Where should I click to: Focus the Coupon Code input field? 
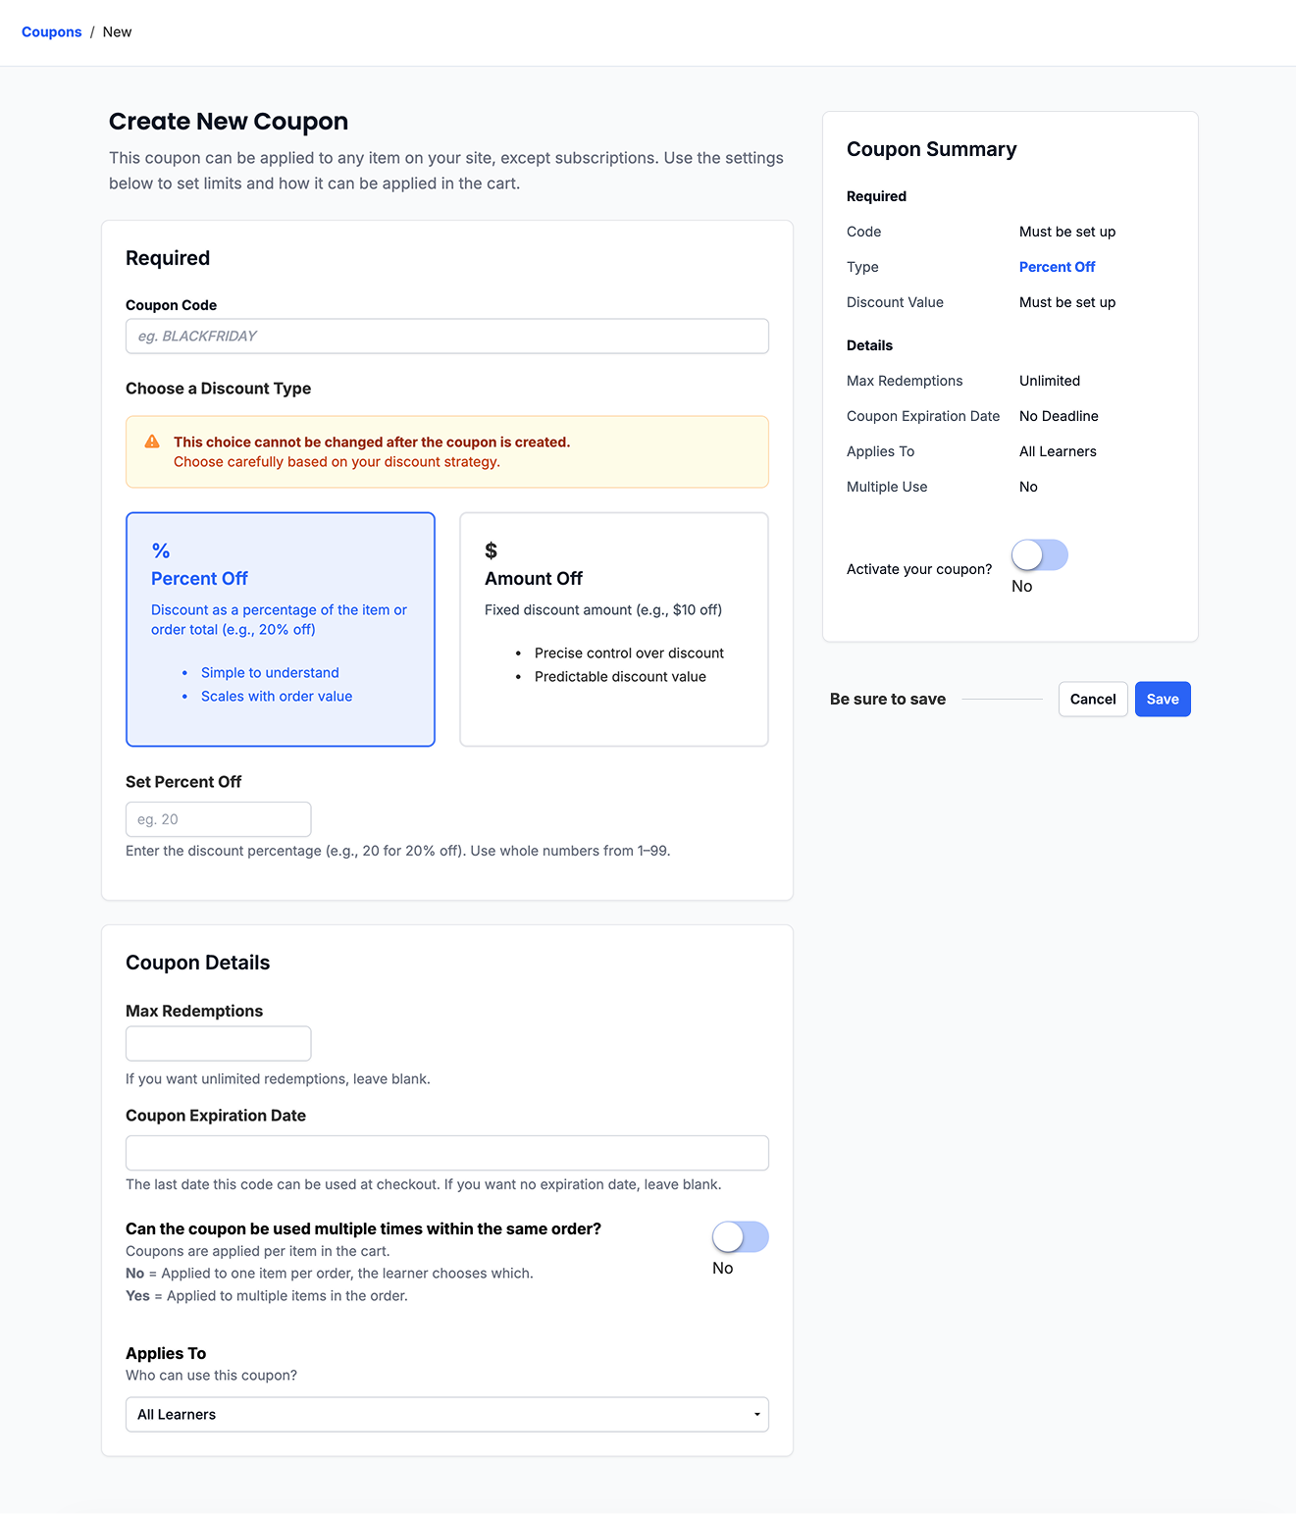[447, 337]
